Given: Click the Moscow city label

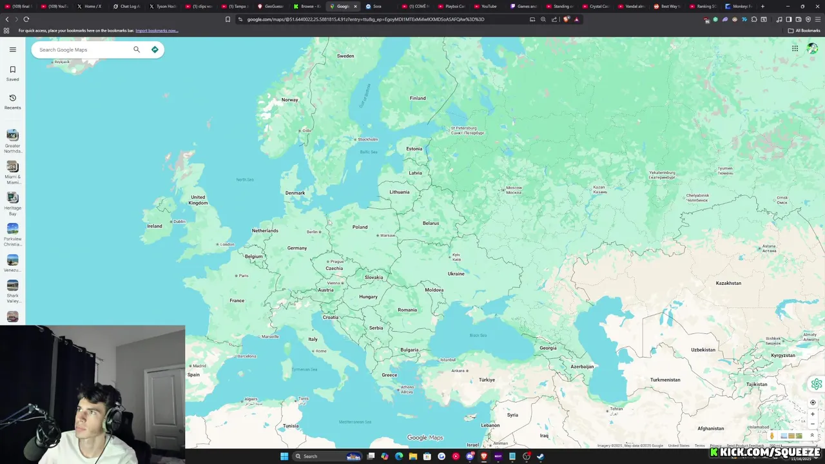Looking at the screenshot, I should [x=514, y=190].
